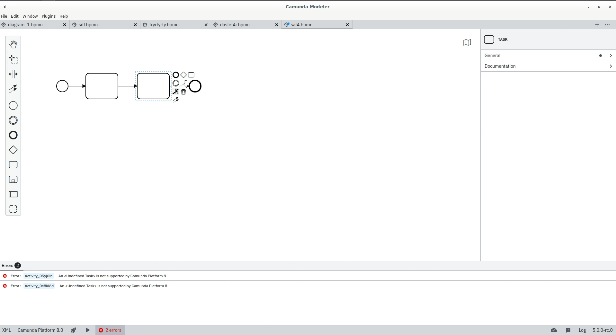Select the Create gateway tool in the palette

(x=13, y=150)
